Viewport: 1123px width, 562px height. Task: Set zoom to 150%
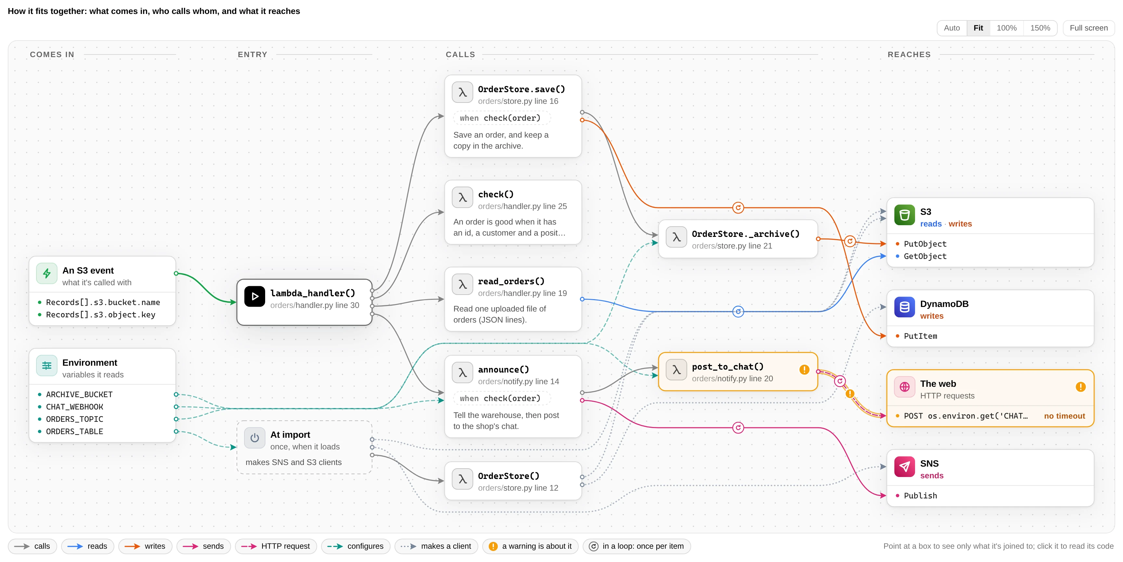(x=1040, y=28)
